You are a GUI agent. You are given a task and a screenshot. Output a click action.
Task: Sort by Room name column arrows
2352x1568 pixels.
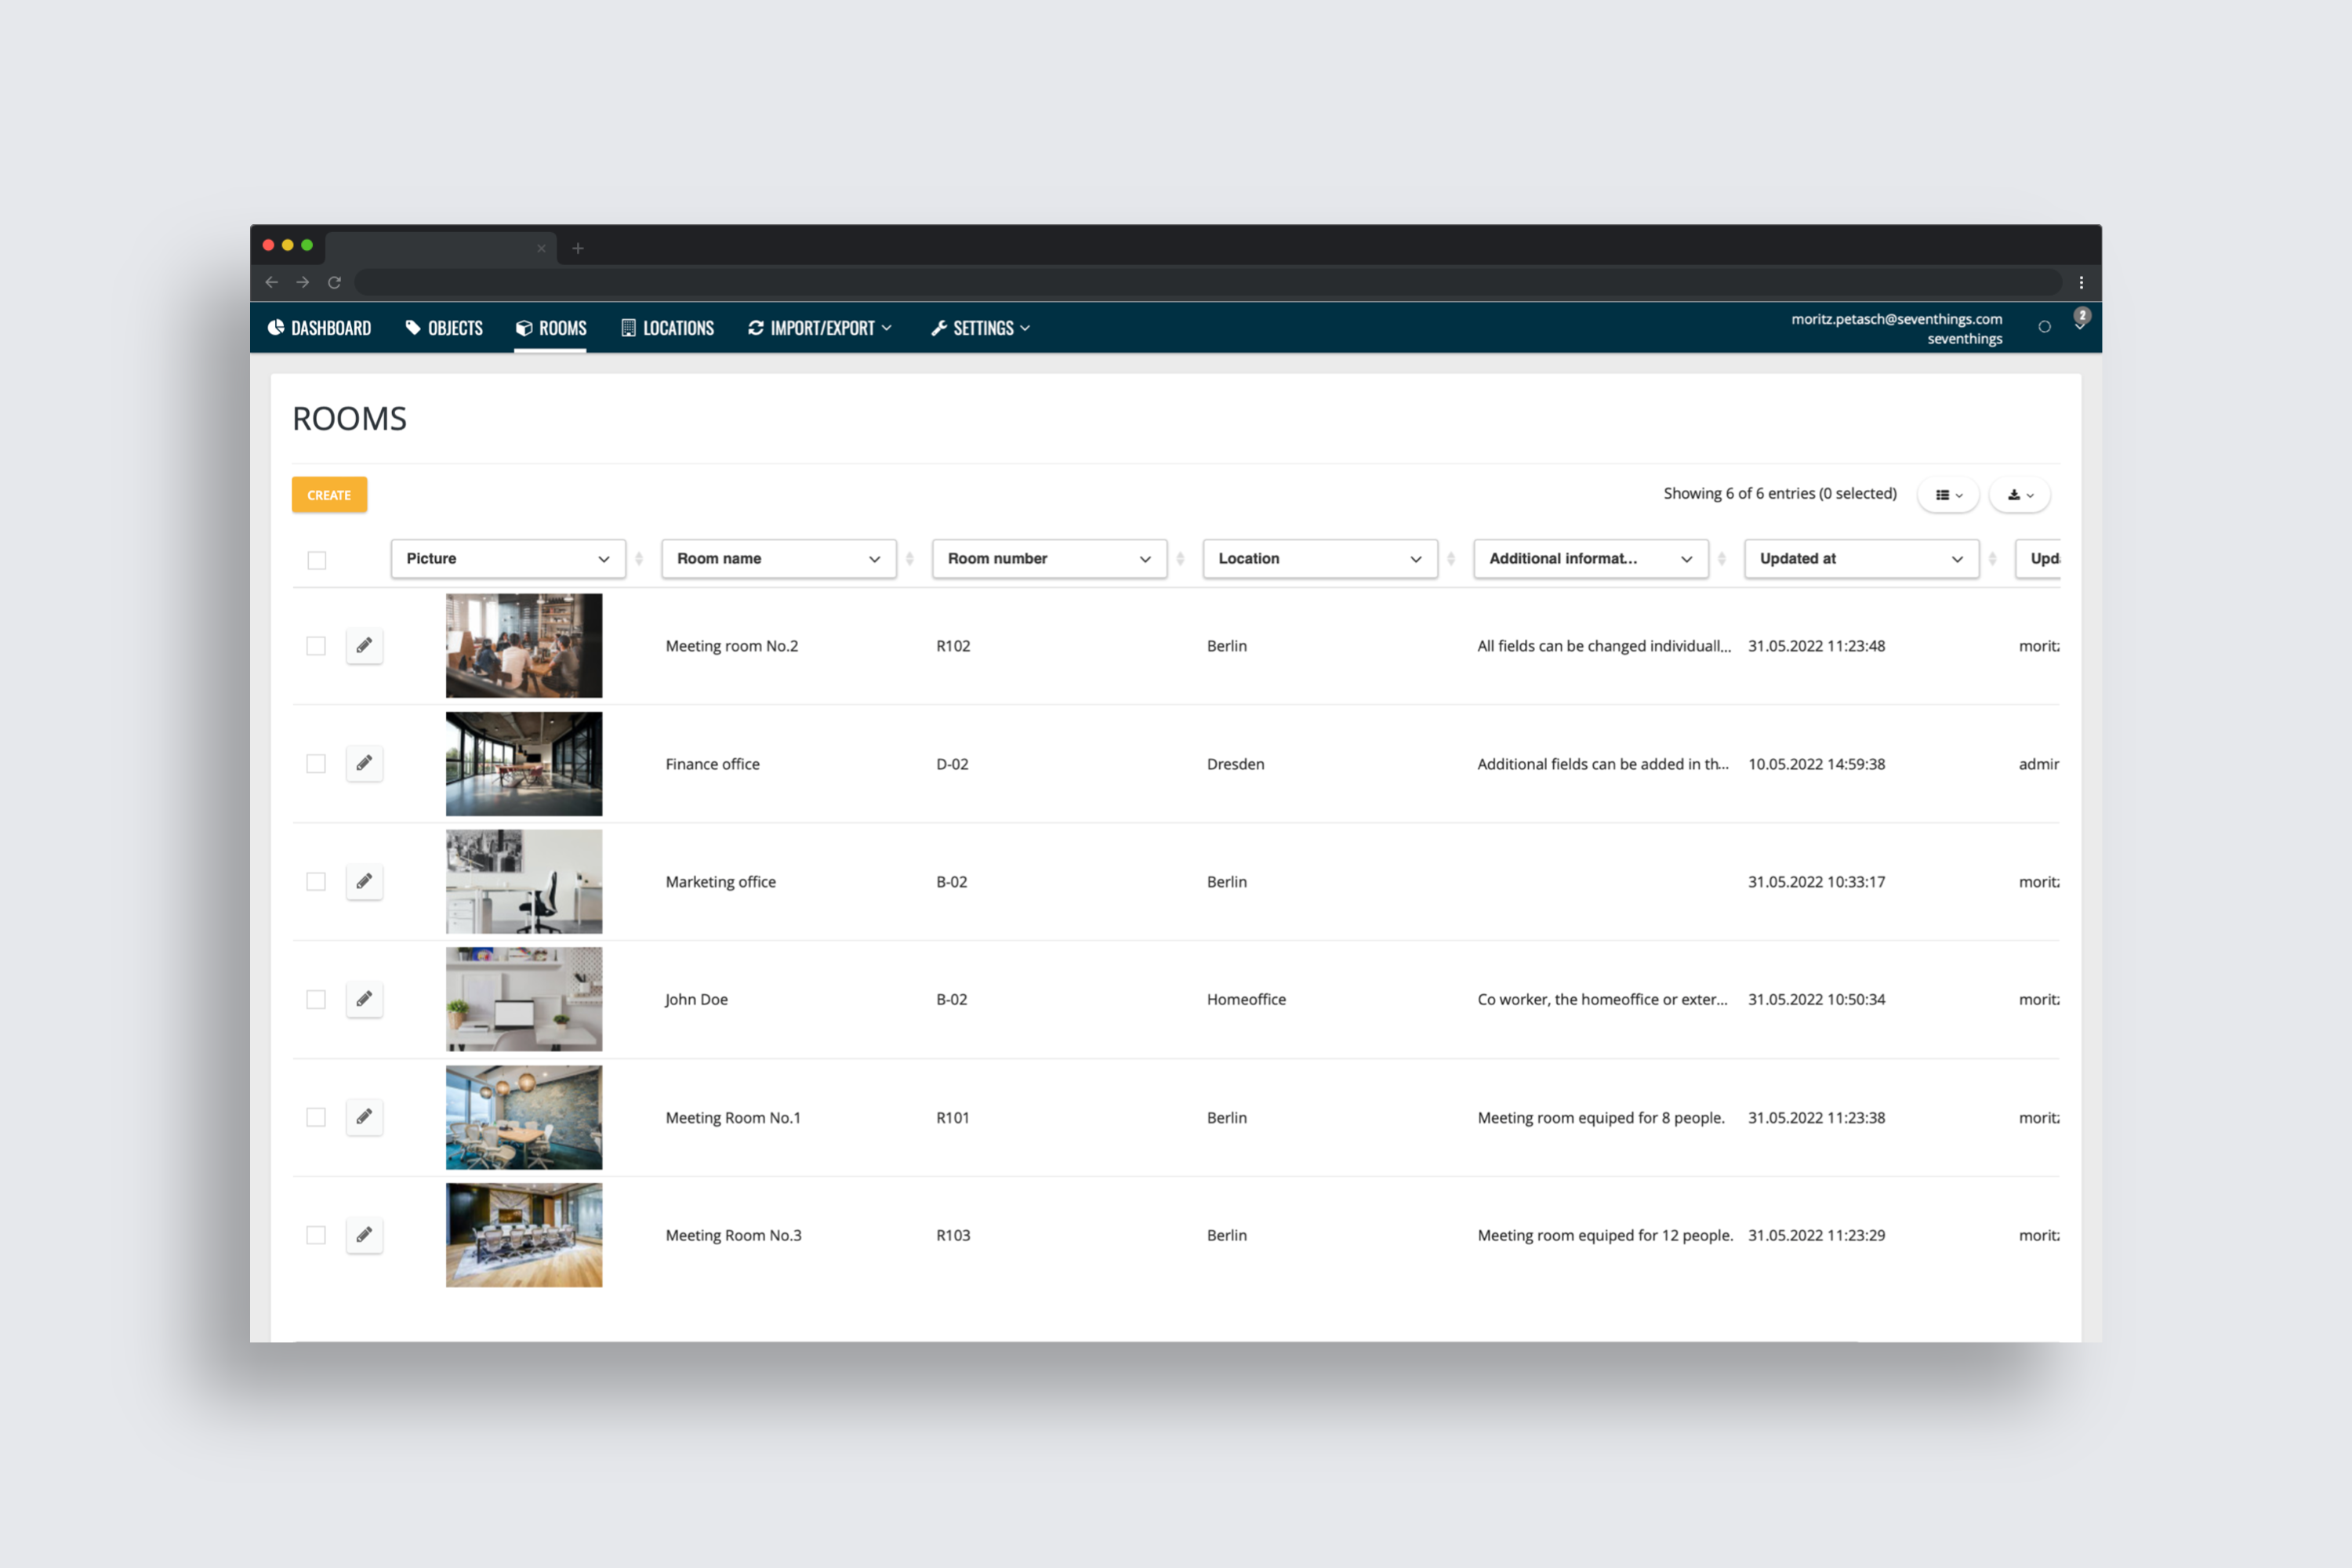coord(909,559)
